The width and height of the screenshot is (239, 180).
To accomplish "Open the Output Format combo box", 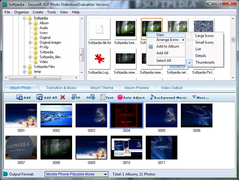I will tap(76, 174).
